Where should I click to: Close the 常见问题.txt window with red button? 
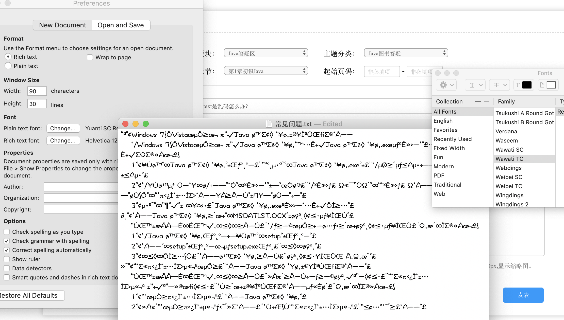click(x=125, y=124)
